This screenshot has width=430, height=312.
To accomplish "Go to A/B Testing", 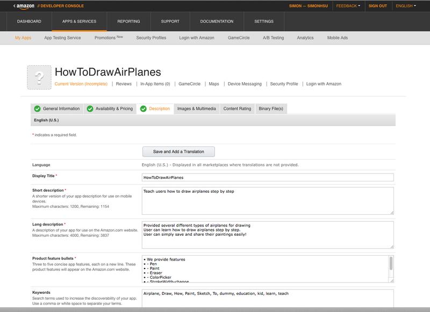I will 273,38.
